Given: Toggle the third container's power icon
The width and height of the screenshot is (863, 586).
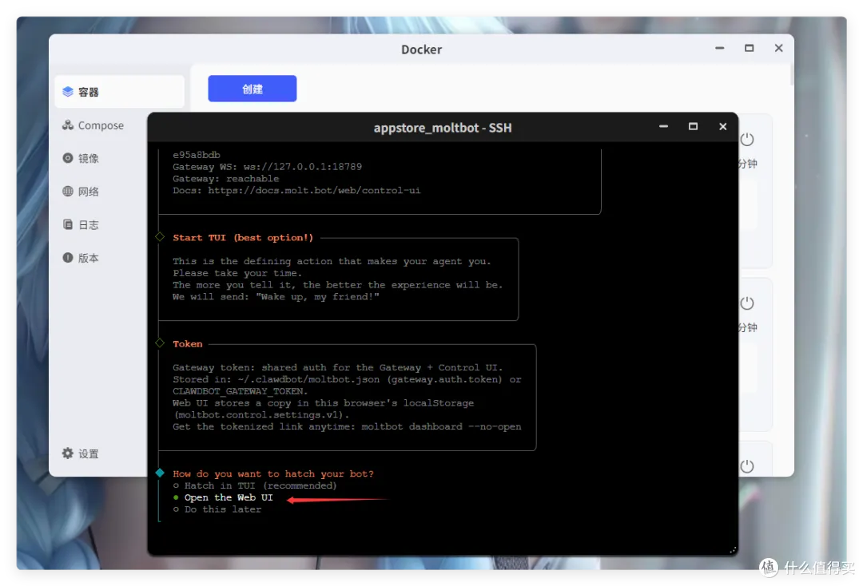Looking at the screenshot, I should (x=747, y=466).
